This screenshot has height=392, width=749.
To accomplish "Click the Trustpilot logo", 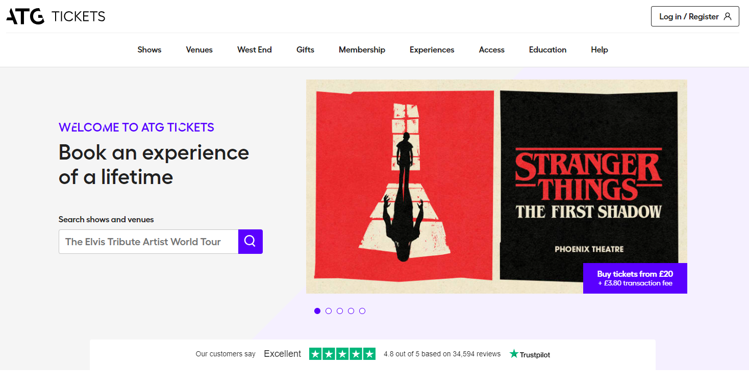I will 530,354.
